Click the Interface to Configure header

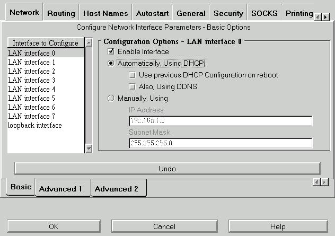46,43
